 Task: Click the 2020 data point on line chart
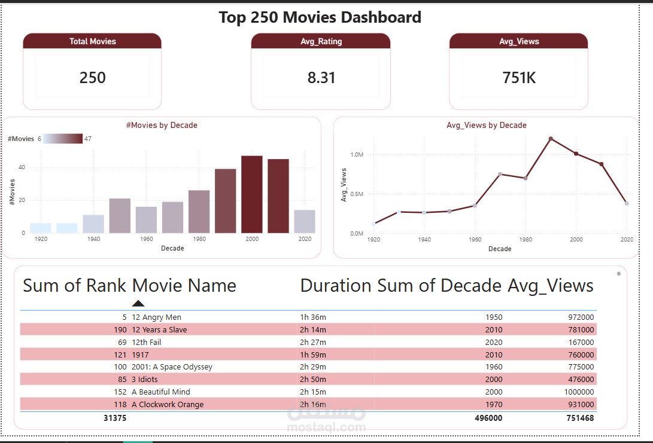pyautogui.click(x=627, y=203)
